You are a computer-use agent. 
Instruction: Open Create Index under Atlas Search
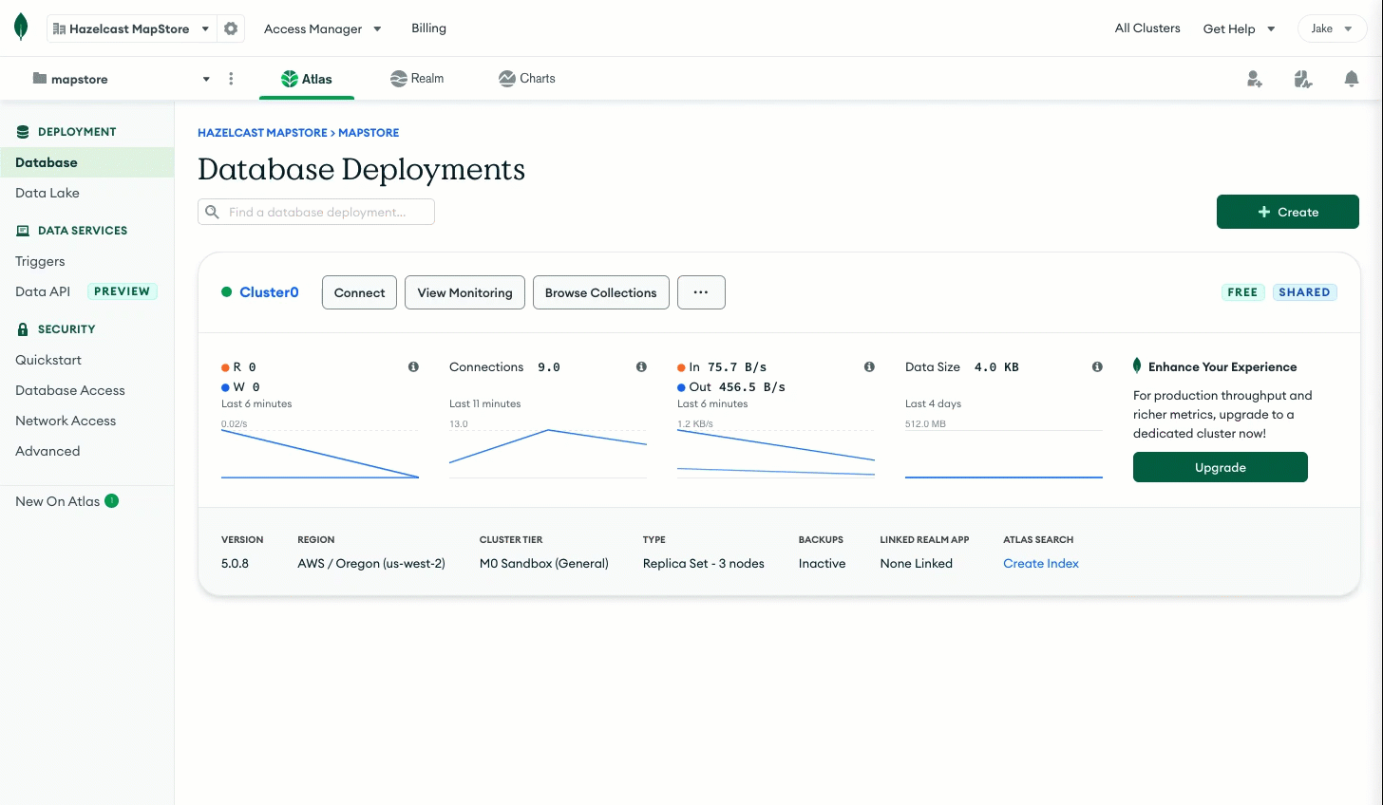coord(1040,563)
